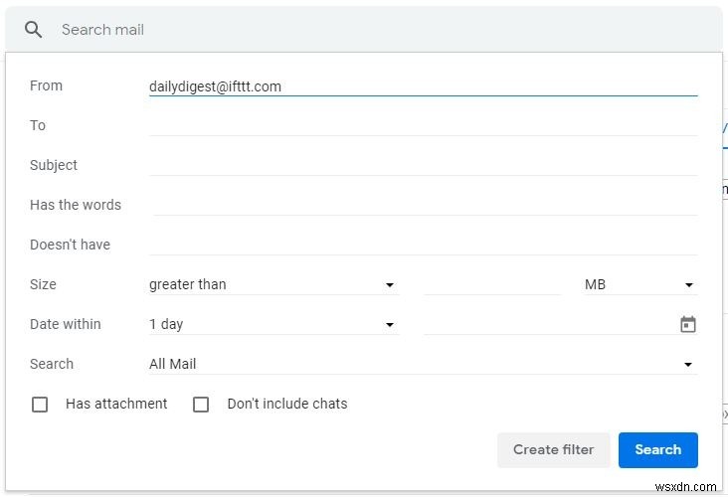
Task: Expand the Search 'All Mail' dropdown
Action: point(422,364)
